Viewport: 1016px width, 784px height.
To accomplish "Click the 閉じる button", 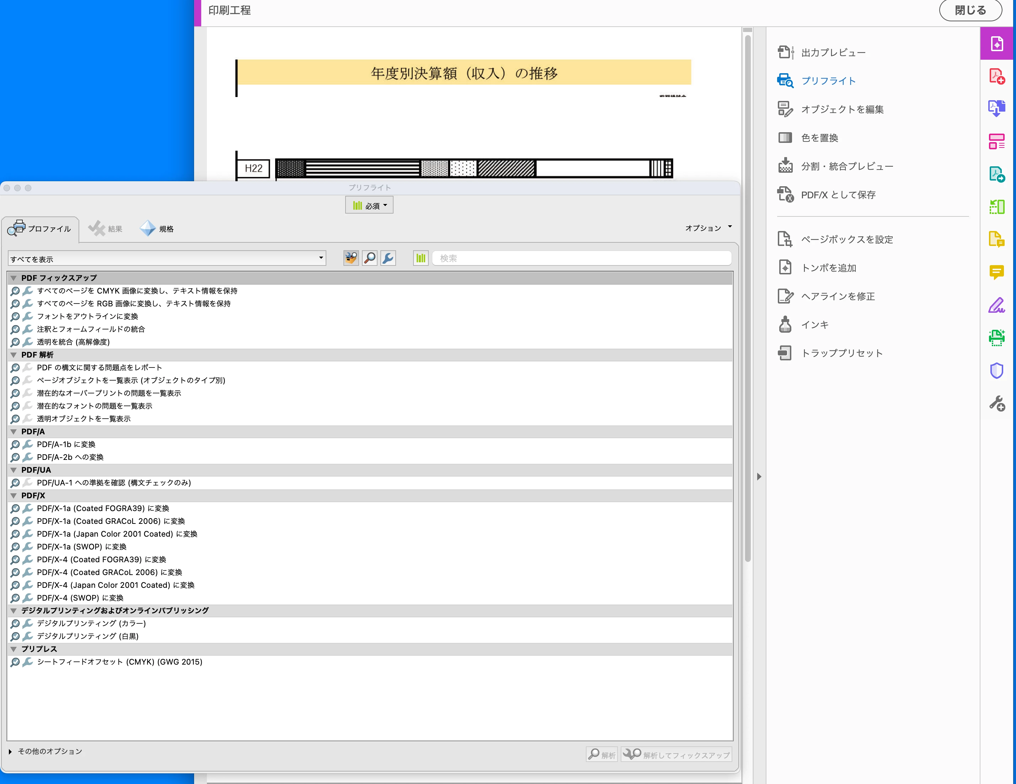I will tap(970, 10).
